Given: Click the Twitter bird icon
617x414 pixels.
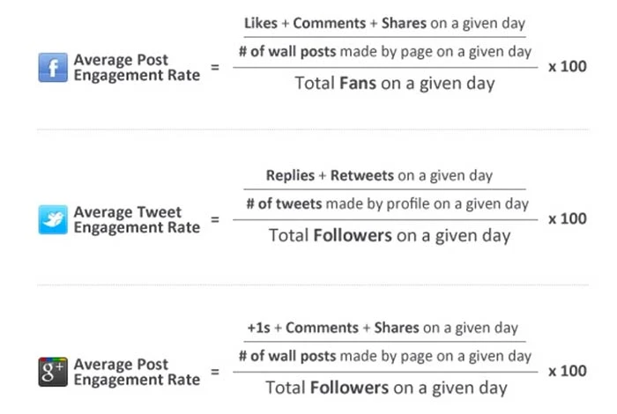Looking at the screenshot, I should tap(54, 219).
